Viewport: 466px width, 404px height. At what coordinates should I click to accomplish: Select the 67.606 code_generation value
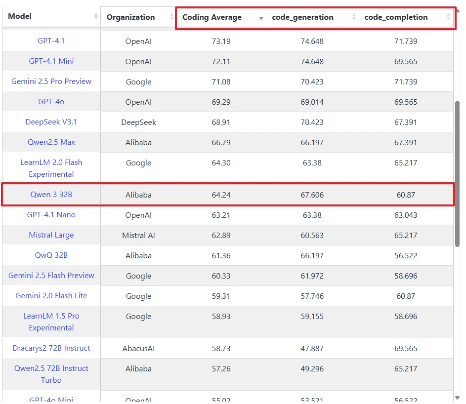312,195
